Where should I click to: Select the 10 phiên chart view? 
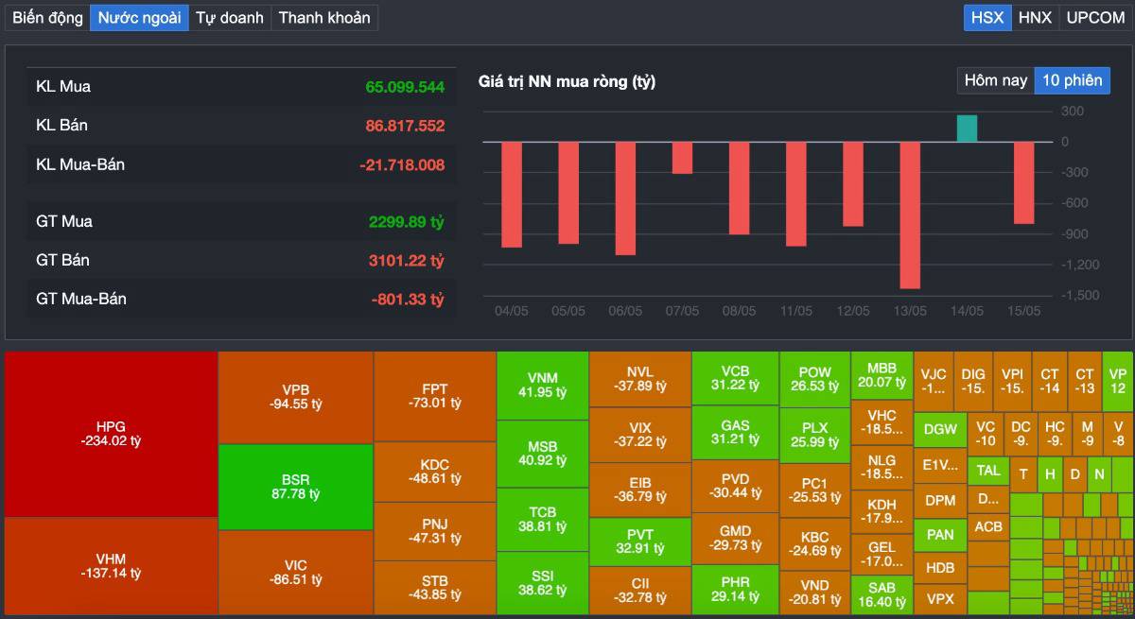click(x=1072, y=80)
